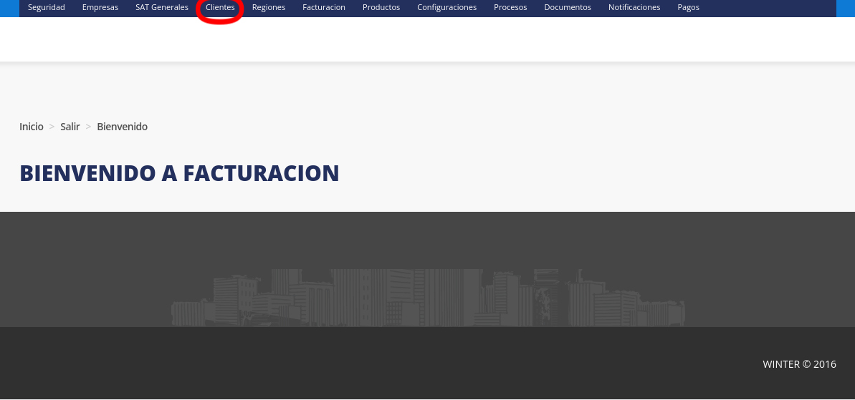Click the light blue block right of Pagos

pyautogui.click(x=846, y=7)
